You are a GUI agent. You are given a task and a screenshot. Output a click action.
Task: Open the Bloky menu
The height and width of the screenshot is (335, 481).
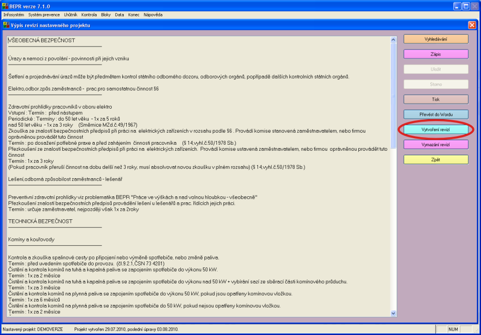click(x=106, y=15)
